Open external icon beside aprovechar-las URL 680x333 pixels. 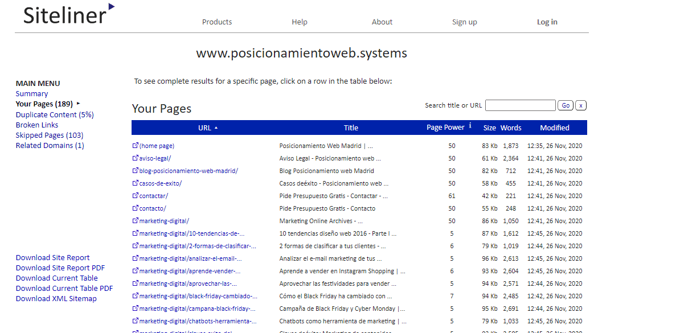point(136,283)
